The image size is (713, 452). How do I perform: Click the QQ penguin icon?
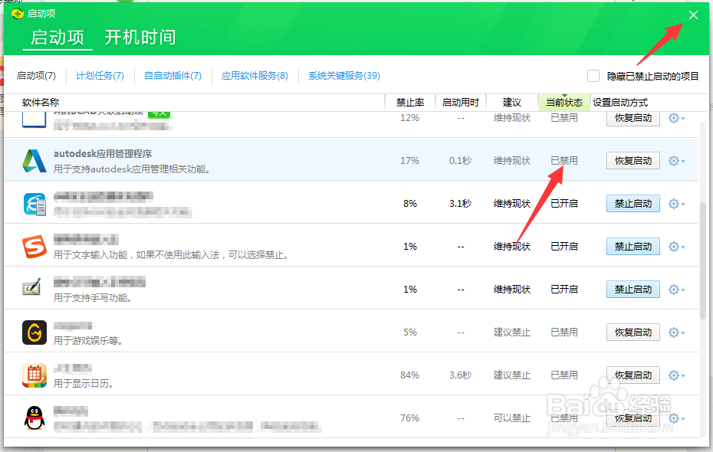(x=34, y=418)
